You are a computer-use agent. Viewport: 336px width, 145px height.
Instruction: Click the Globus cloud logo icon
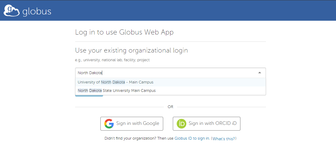pos(12,11)
